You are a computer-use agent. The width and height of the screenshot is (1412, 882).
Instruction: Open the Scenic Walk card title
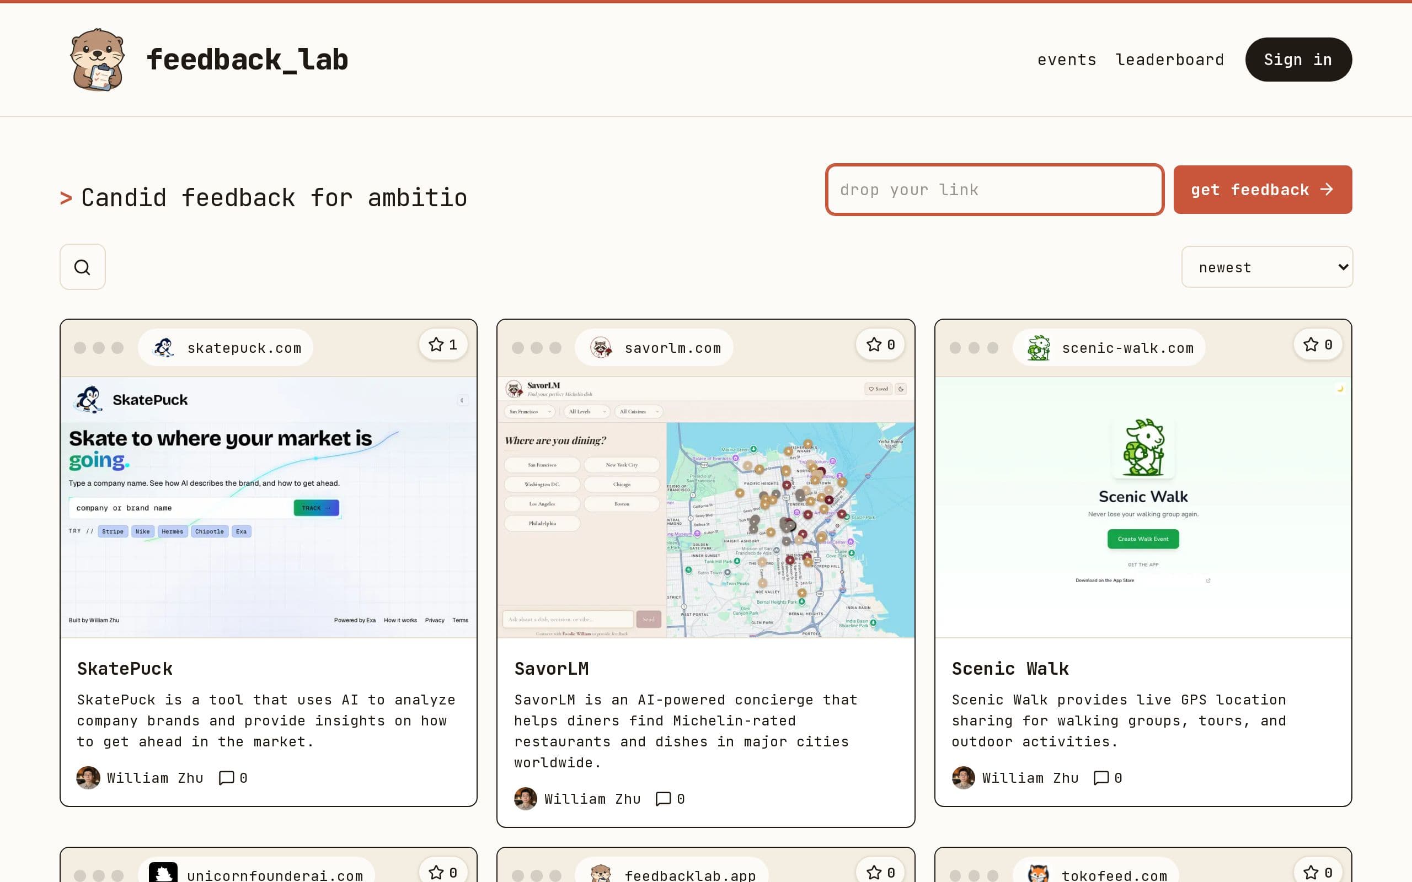[1010, 669]
